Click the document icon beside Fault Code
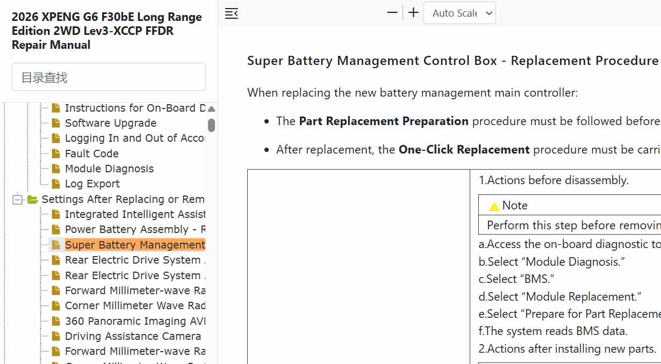 [x=55, y=154]
